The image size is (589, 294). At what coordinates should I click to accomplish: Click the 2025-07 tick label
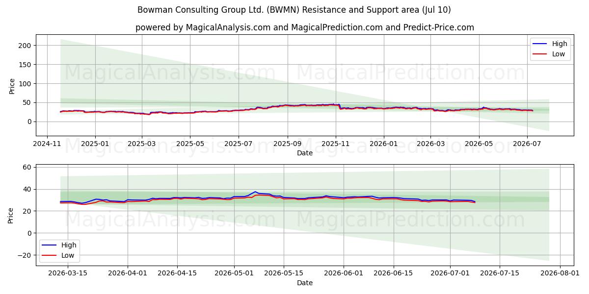tap(238, 144)
